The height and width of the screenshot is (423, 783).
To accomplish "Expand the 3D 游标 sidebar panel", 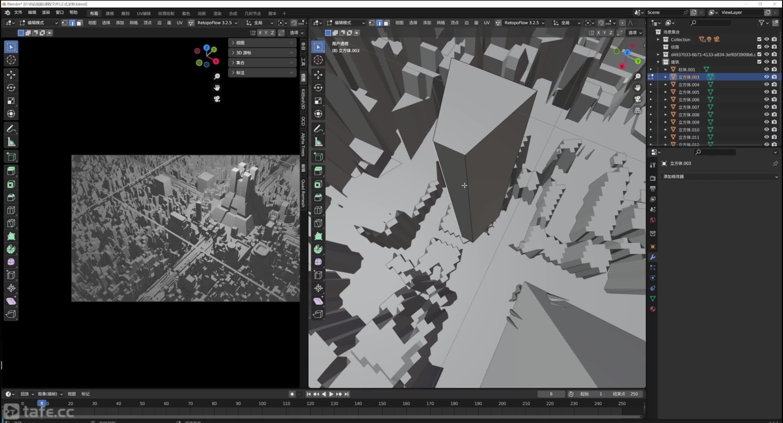I will point(262,53).
